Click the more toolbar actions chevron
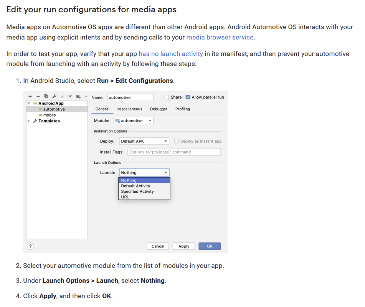This screenshot has width=365, height=307. [x=86, y=96]
